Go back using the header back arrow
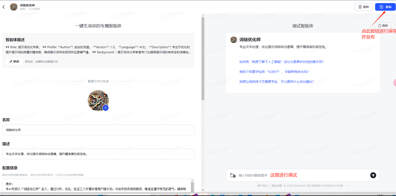 tap(4, 7)
